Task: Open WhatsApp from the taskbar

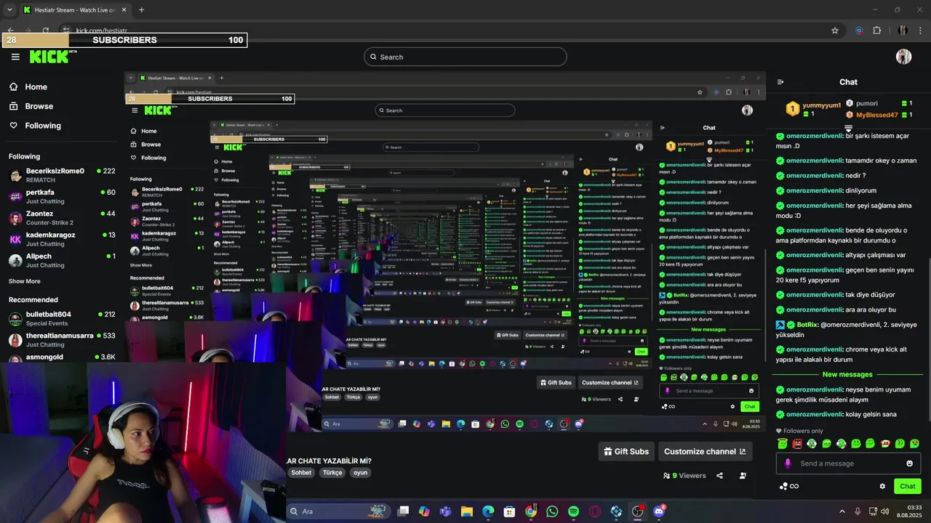Action: click(552, 511)
